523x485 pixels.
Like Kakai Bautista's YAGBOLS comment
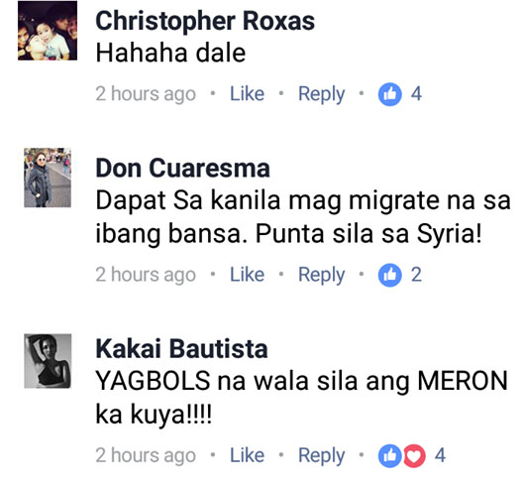pyautogui.click(x=248, y=455)
